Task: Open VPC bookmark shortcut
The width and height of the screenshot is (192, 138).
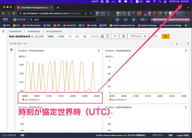Action: point(7,25)
